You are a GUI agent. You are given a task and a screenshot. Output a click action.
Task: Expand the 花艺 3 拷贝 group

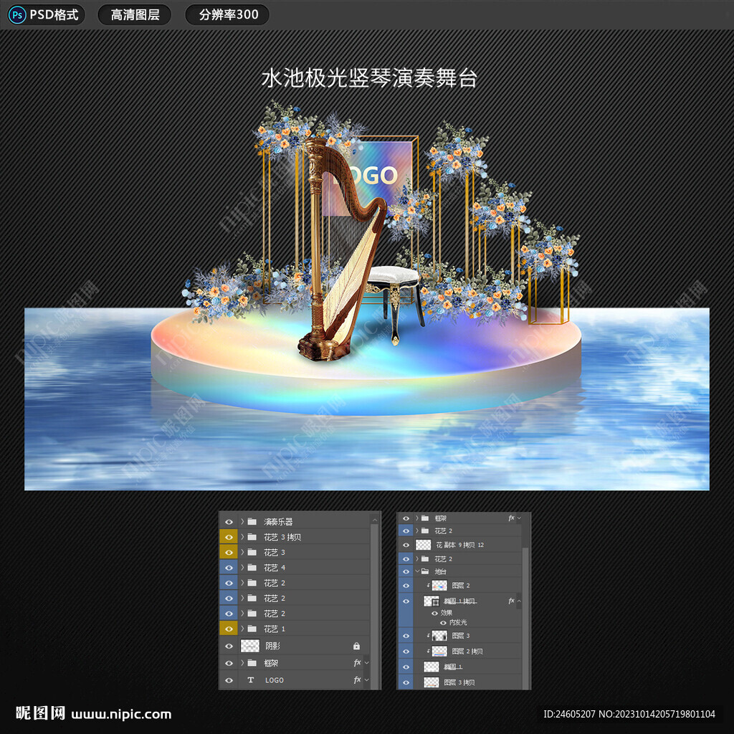coord(242,537)
